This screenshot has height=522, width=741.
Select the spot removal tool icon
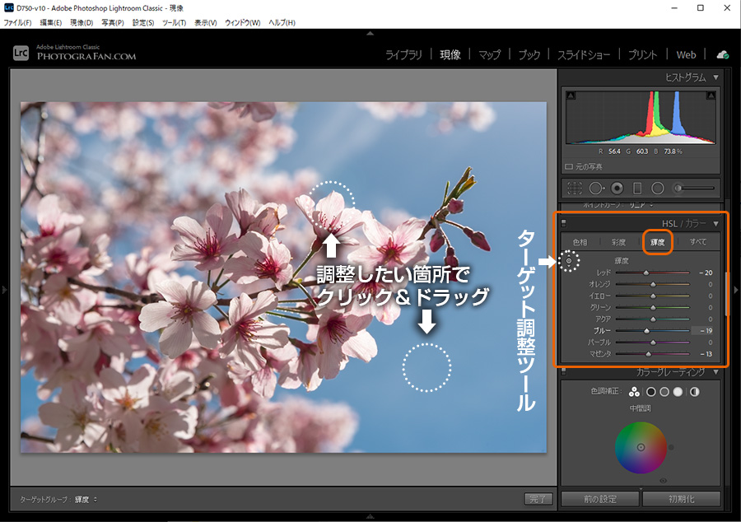597,188
